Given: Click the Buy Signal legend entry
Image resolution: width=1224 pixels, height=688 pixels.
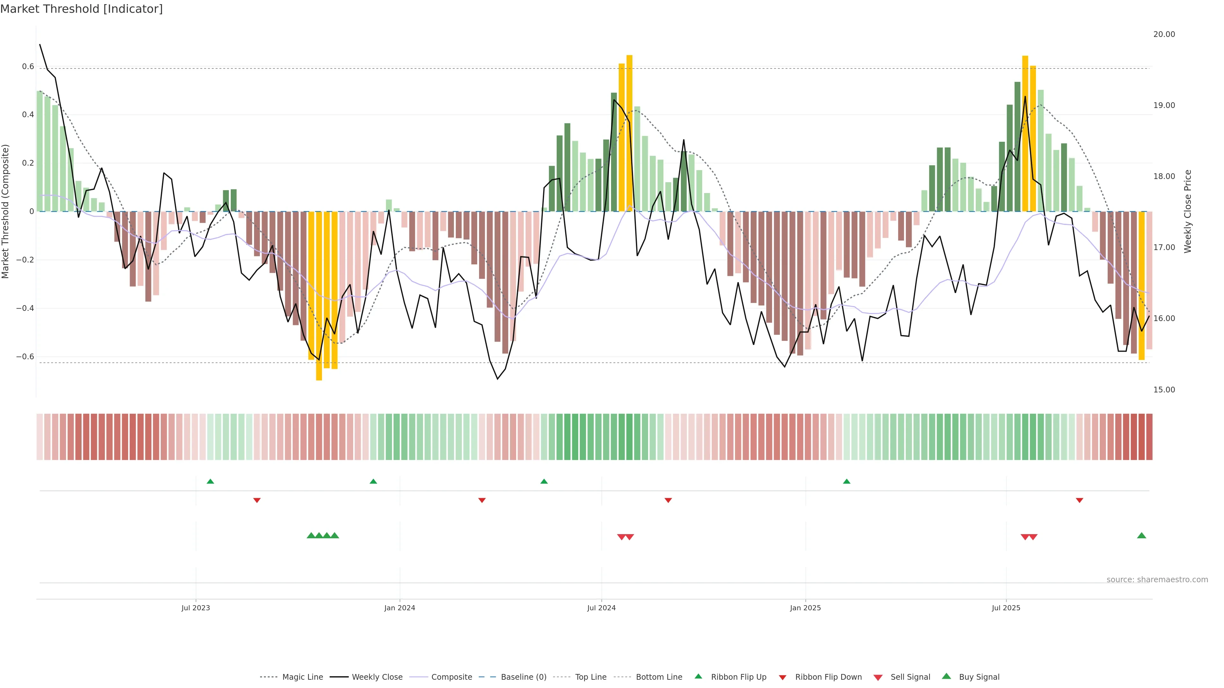Looking at the screenshot, I should coord(979,677).
